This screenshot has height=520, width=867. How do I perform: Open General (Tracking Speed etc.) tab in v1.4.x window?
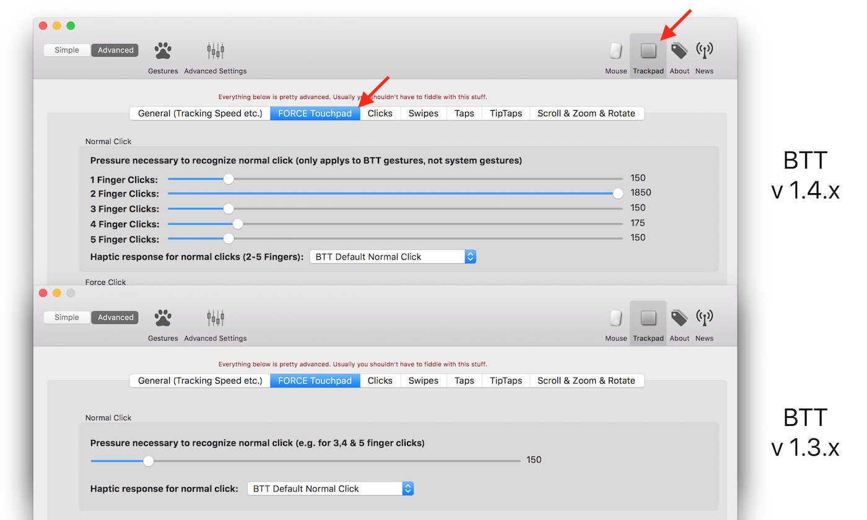click(200, 113)
